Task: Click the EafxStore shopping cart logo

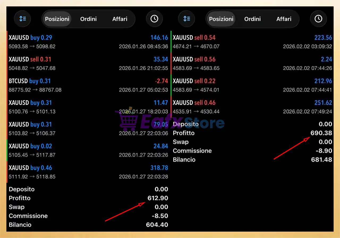Action: (127, 121)
